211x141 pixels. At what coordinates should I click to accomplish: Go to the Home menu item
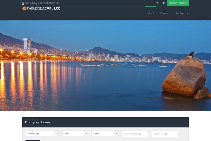[151, 13]
